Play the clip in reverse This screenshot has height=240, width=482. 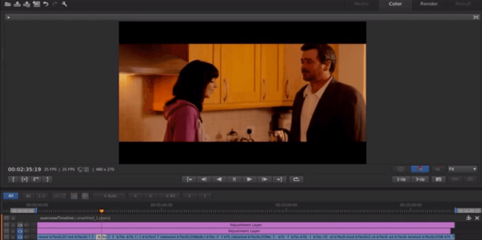pyautogui.click(x=219, y=179)
